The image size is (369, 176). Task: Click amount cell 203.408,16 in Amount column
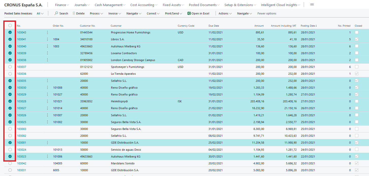tap(257, 101)
